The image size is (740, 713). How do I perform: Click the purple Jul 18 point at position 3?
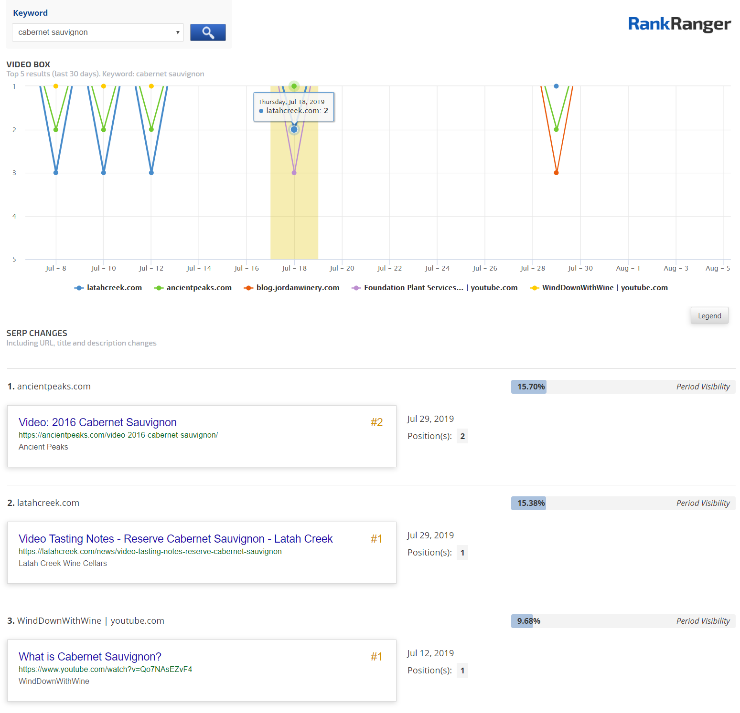pyautogui.click(x=294, y=173)
